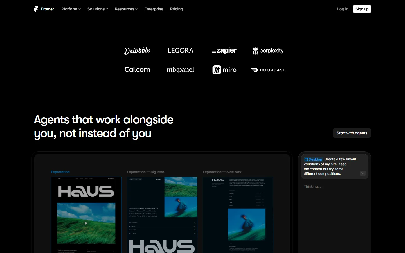Viewport: 405px width, 253px height.
Task: Click the Thinking... status text
Action: [x=312, y=186]
